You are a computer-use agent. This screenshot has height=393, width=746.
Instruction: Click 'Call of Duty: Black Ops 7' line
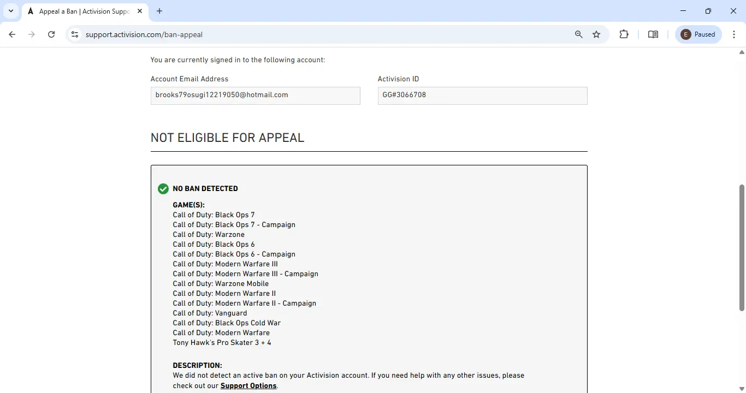[x=214, y=215]
